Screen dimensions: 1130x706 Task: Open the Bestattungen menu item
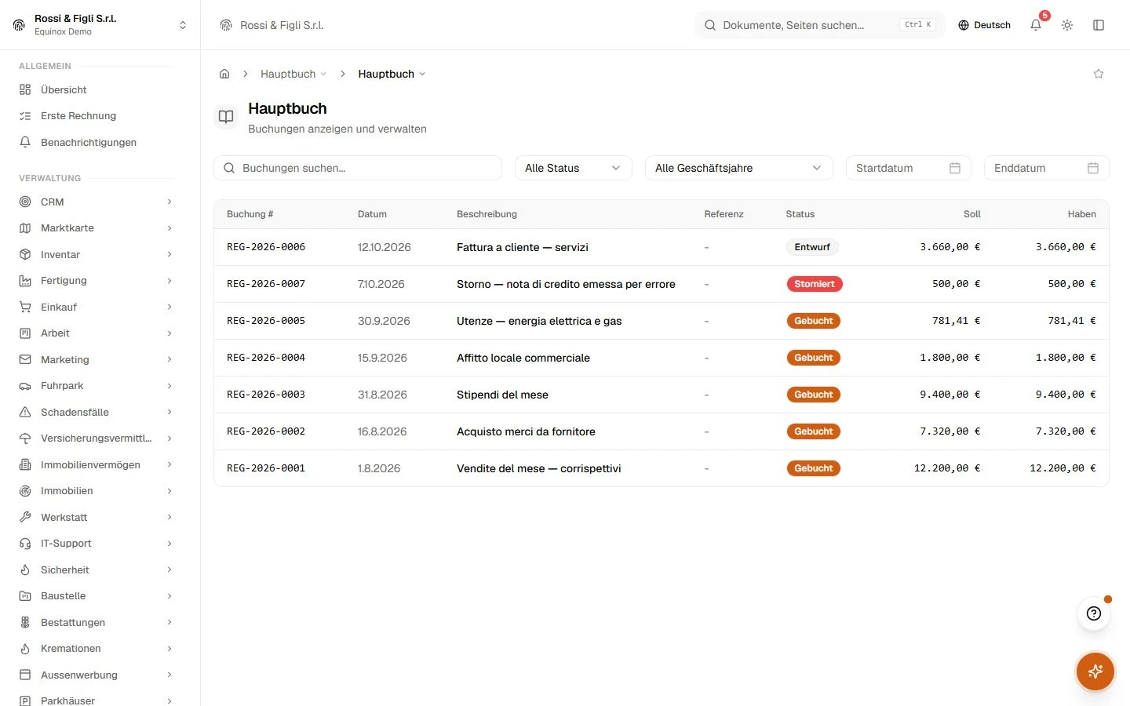[96, 622]
